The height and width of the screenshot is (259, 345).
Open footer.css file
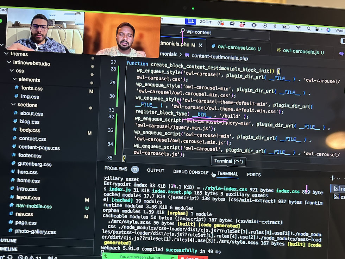30,155
